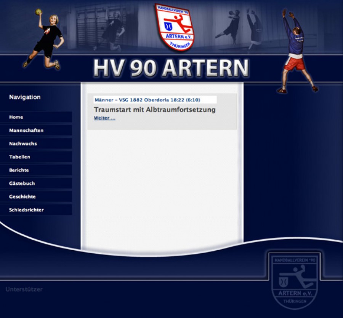
Task: Open the Geschichte menu entry
Action: (x=36, y=197)
